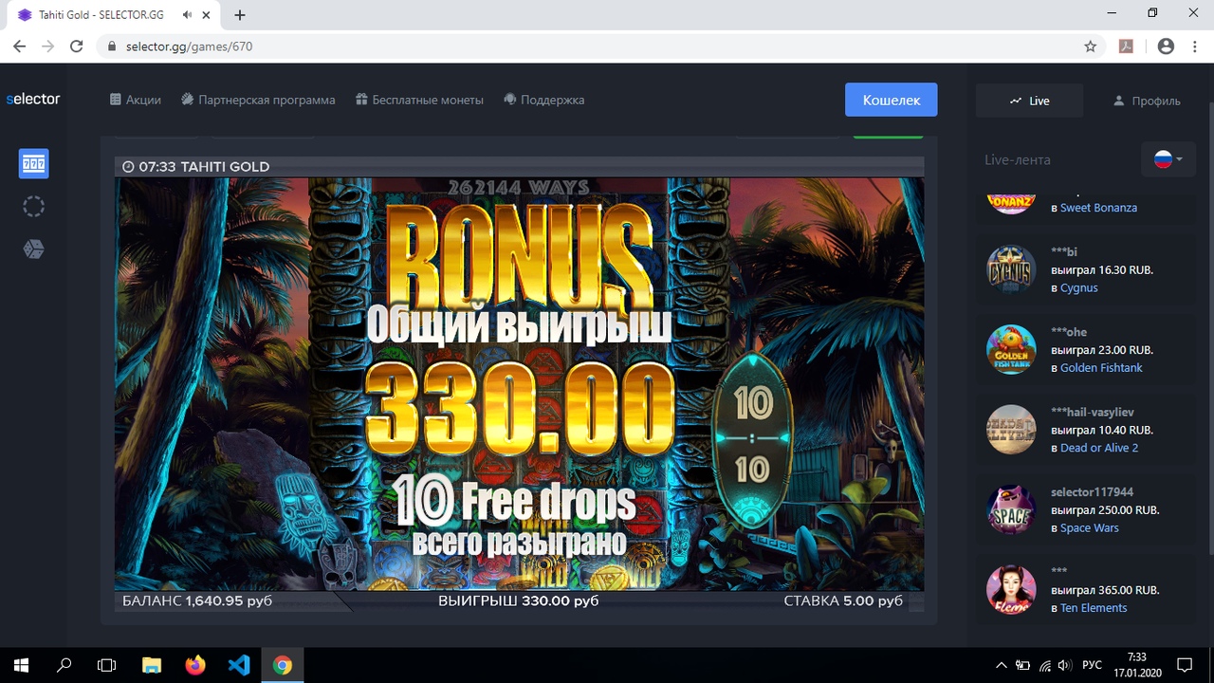The height and width of the screenshot is (683, 1214).
Task: Go back to the previous page
Action: [x=20, y=46]
